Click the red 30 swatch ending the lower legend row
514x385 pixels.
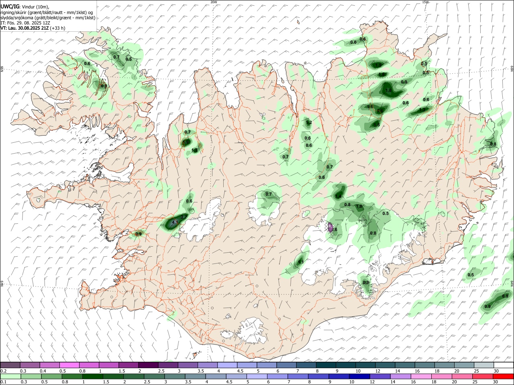(503, 377)
